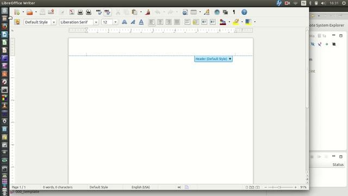Click the Firefox icon in Ubuntu launcher

(x=4, y=27)
